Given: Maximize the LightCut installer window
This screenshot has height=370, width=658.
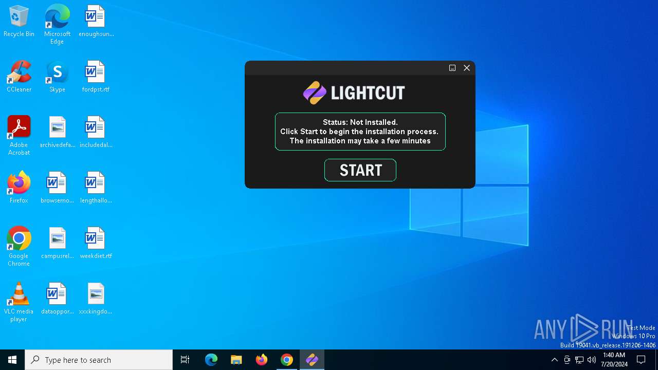Looking at the screenshot, I should [452, 68].
